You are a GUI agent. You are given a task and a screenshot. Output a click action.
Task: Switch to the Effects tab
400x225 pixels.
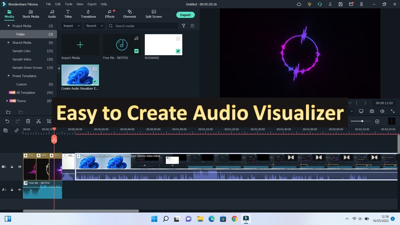(110, 14)
